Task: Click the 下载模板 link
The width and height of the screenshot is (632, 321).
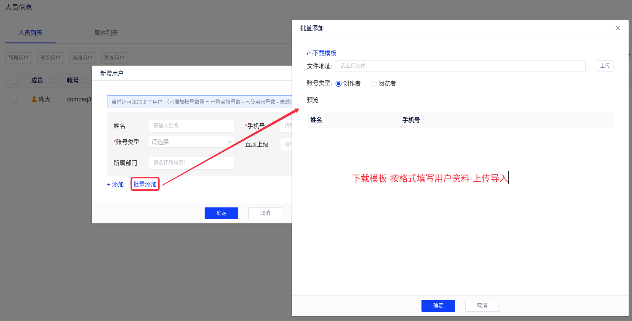Action: (x=324, y=53)
